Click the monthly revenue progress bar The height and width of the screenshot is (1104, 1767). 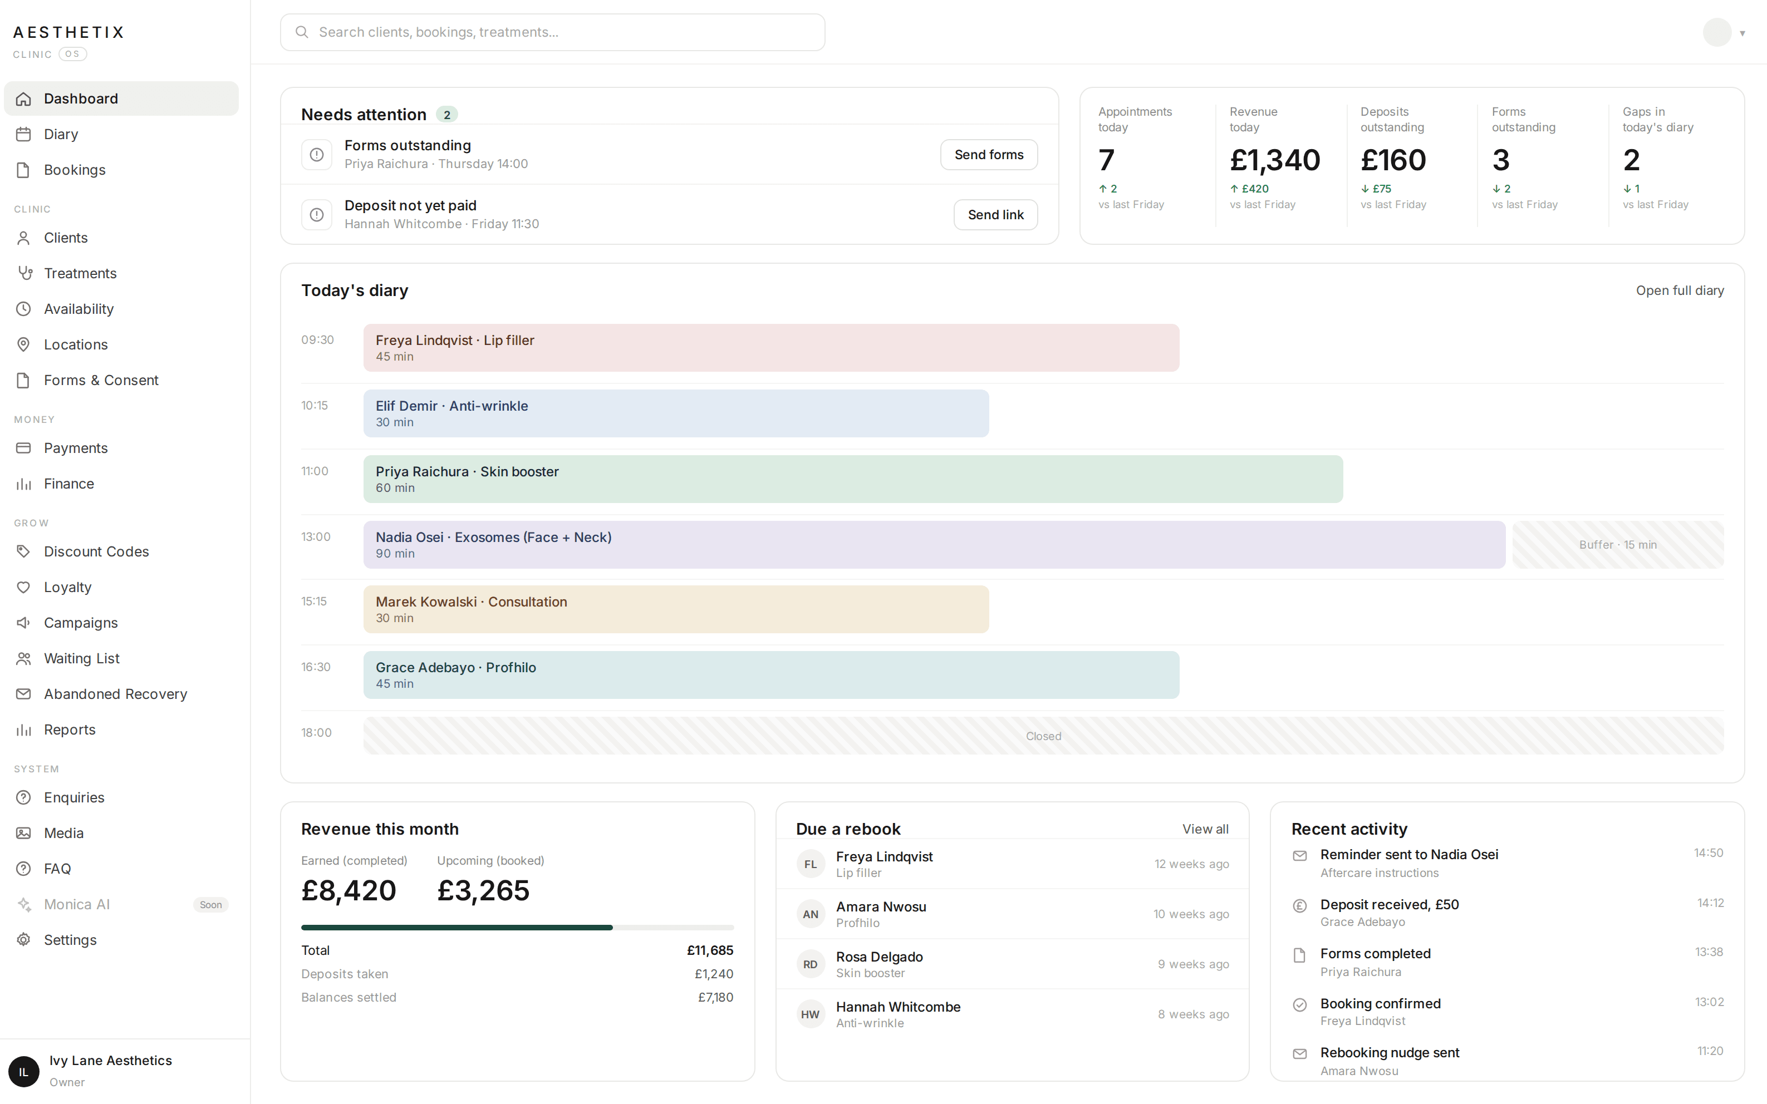[x=517, y=928]
